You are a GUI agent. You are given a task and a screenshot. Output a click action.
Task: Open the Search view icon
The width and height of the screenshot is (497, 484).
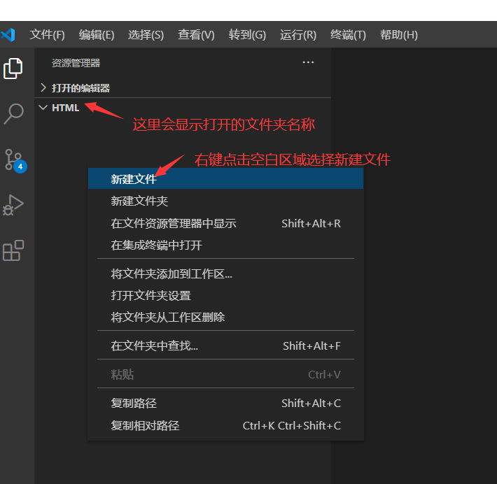[x=13, y=113]
